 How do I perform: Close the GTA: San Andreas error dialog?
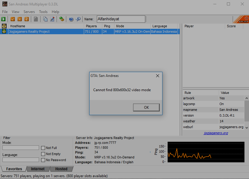pos(158,76)
